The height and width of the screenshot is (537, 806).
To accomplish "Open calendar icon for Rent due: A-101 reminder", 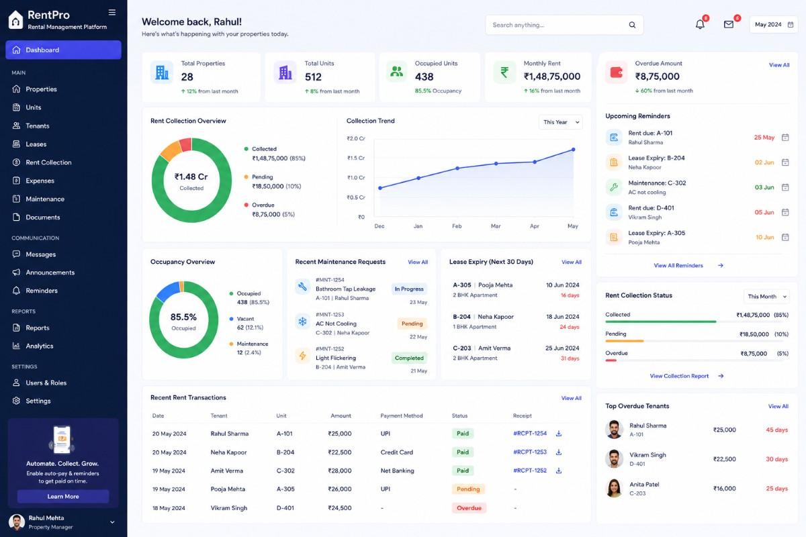I will [x=785, y=138].
